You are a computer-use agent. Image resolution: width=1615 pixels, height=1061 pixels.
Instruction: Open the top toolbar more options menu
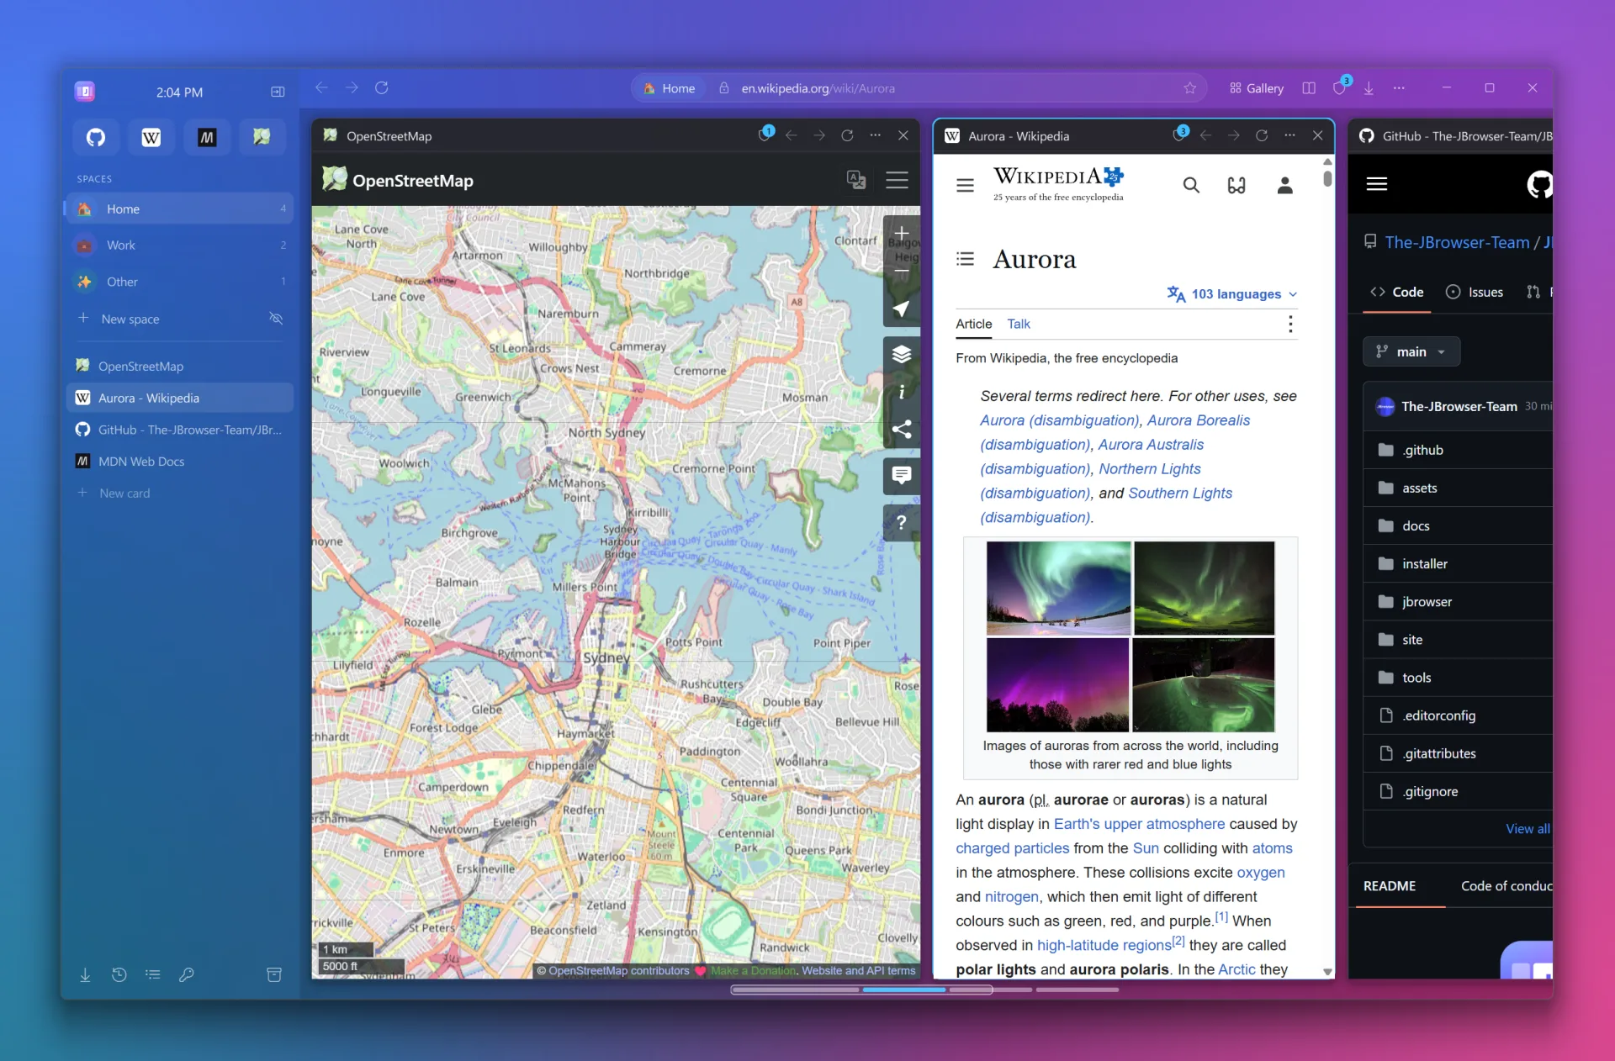tap(1399, 88)
